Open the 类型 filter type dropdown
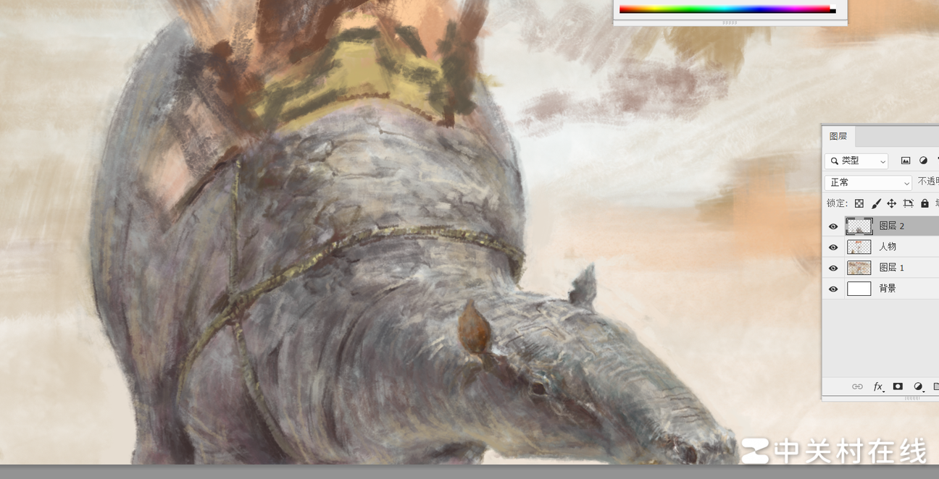 coord(856,161)
